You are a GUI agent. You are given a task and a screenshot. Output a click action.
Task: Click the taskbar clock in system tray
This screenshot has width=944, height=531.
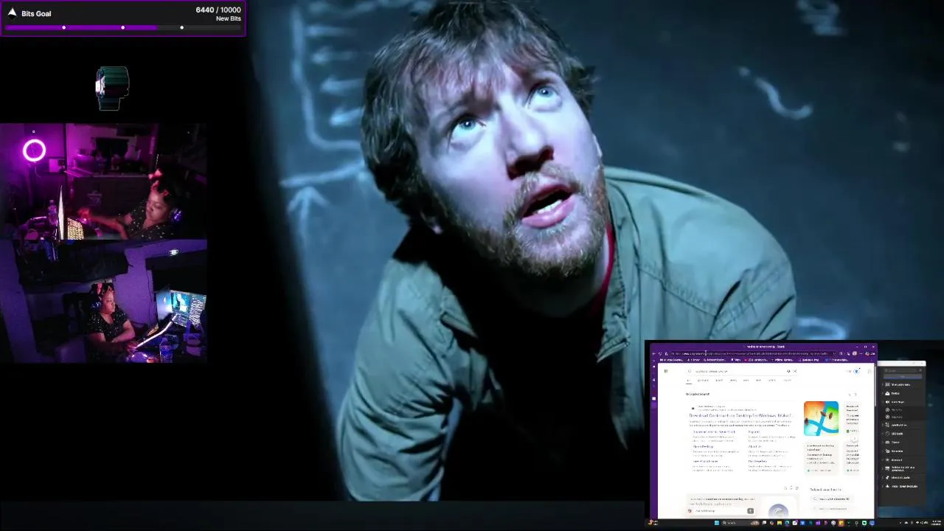click(x=937, y=523)
